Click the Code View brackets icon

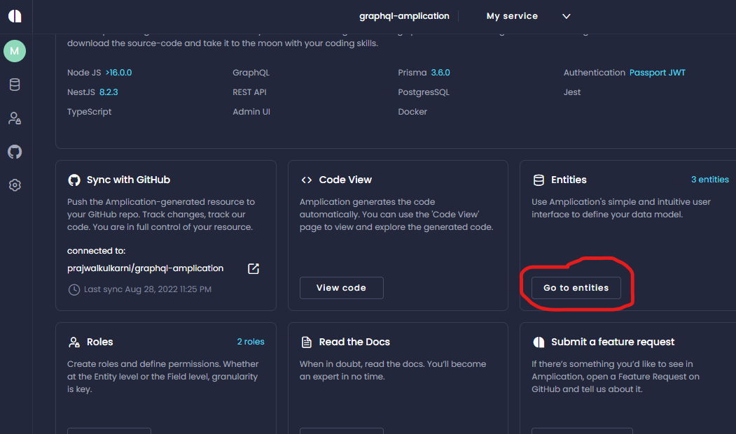pyautogui.click(x=306, y=180)
